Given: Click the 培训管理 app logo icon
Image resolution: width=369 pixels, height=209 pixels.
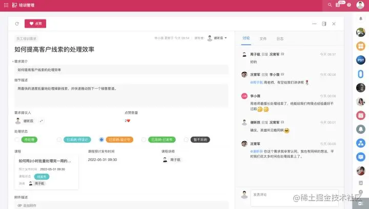Looking at the screenshot, I should pos(14,5).
